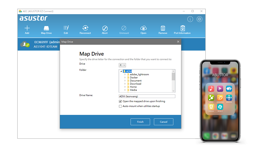Click folder list scrollbar up arrow
Viewport: 254px width, 149px height.
[173, 71]
